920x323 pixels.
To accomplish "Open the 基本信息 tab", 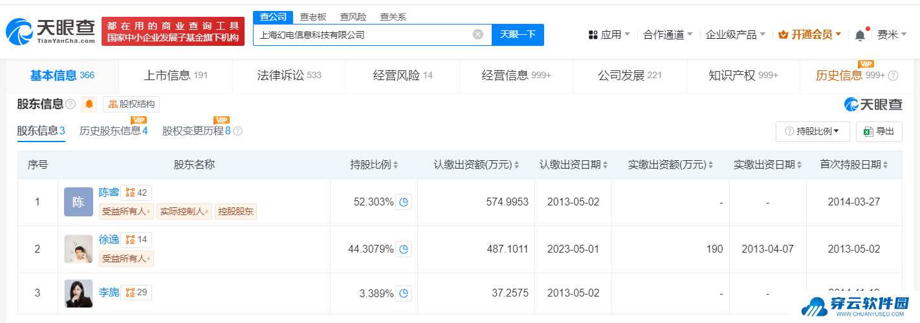I will point(62,76).
